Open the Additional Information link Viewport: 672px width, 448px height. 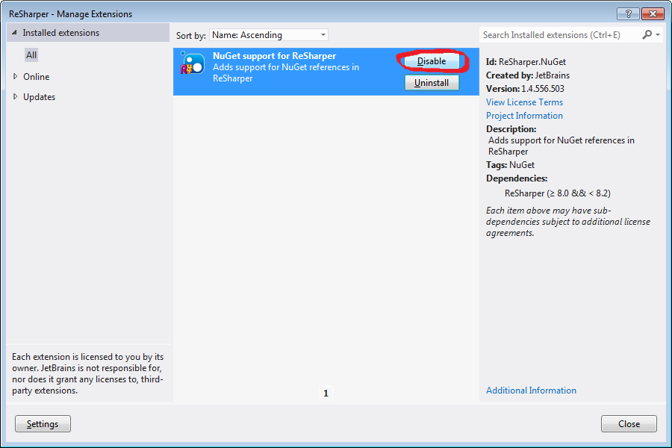[x=531, y=391]
